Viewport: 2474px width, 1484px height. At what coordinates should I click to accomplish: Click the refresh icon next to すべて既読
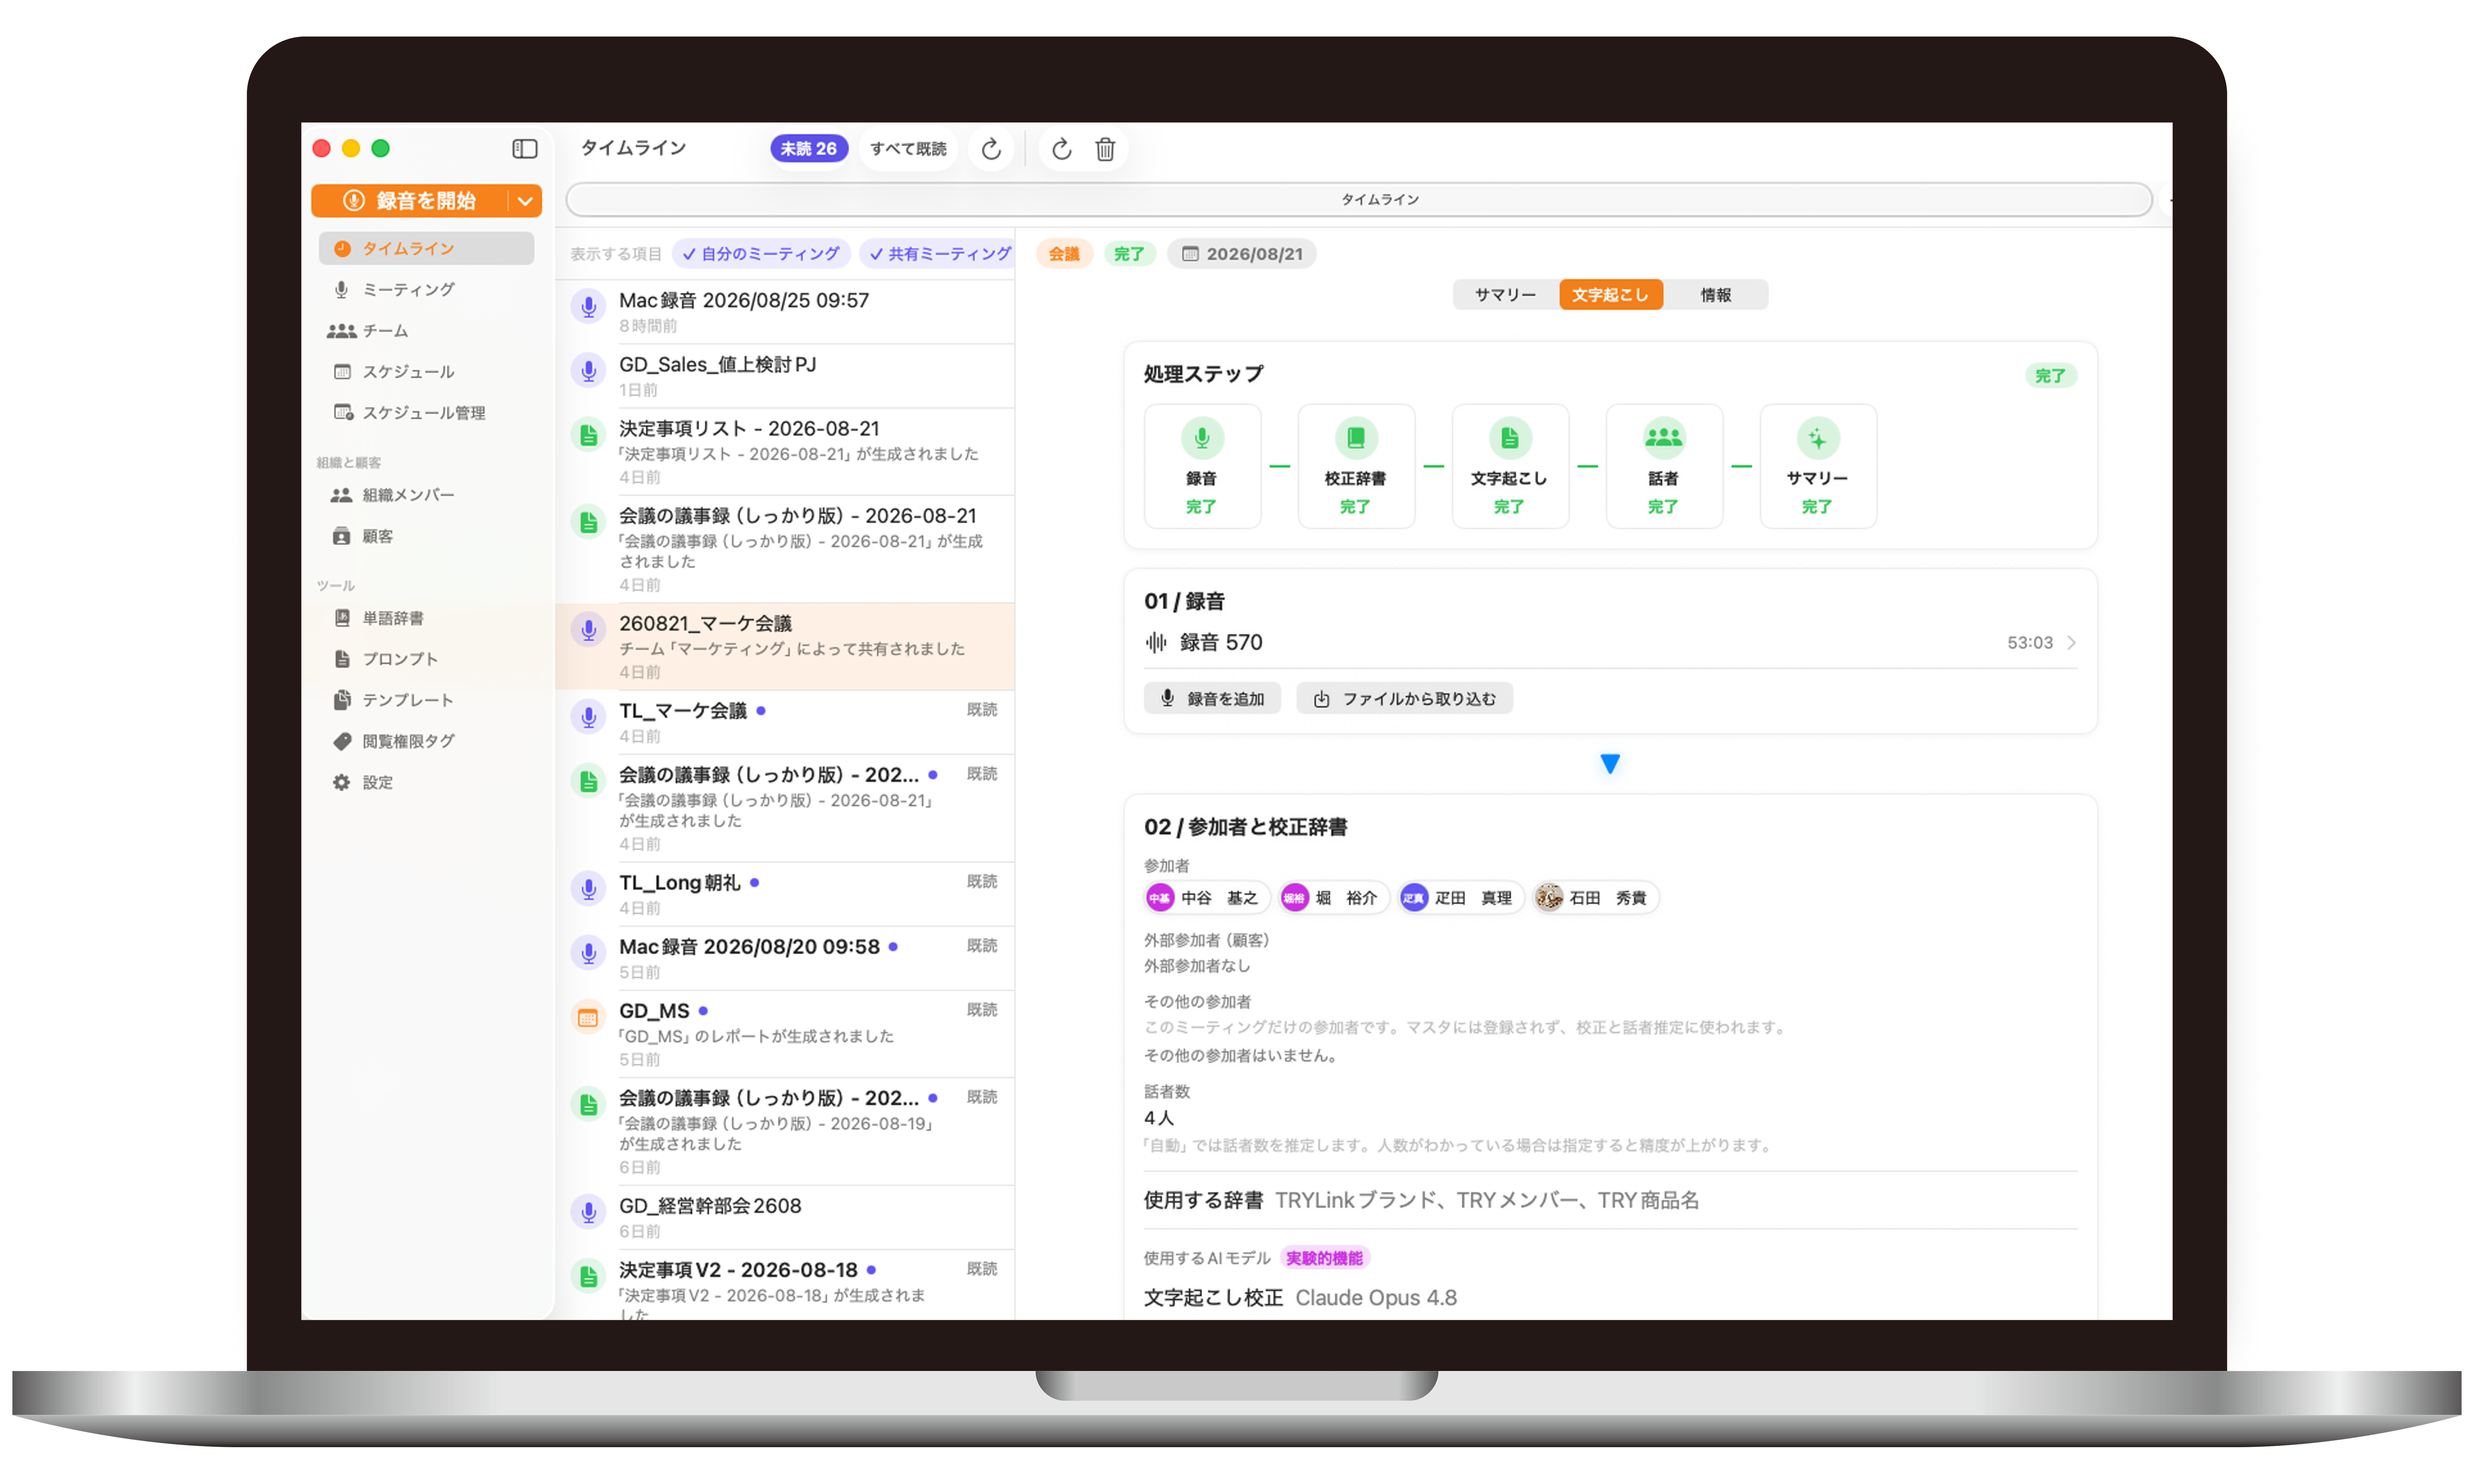click(991, 149)
